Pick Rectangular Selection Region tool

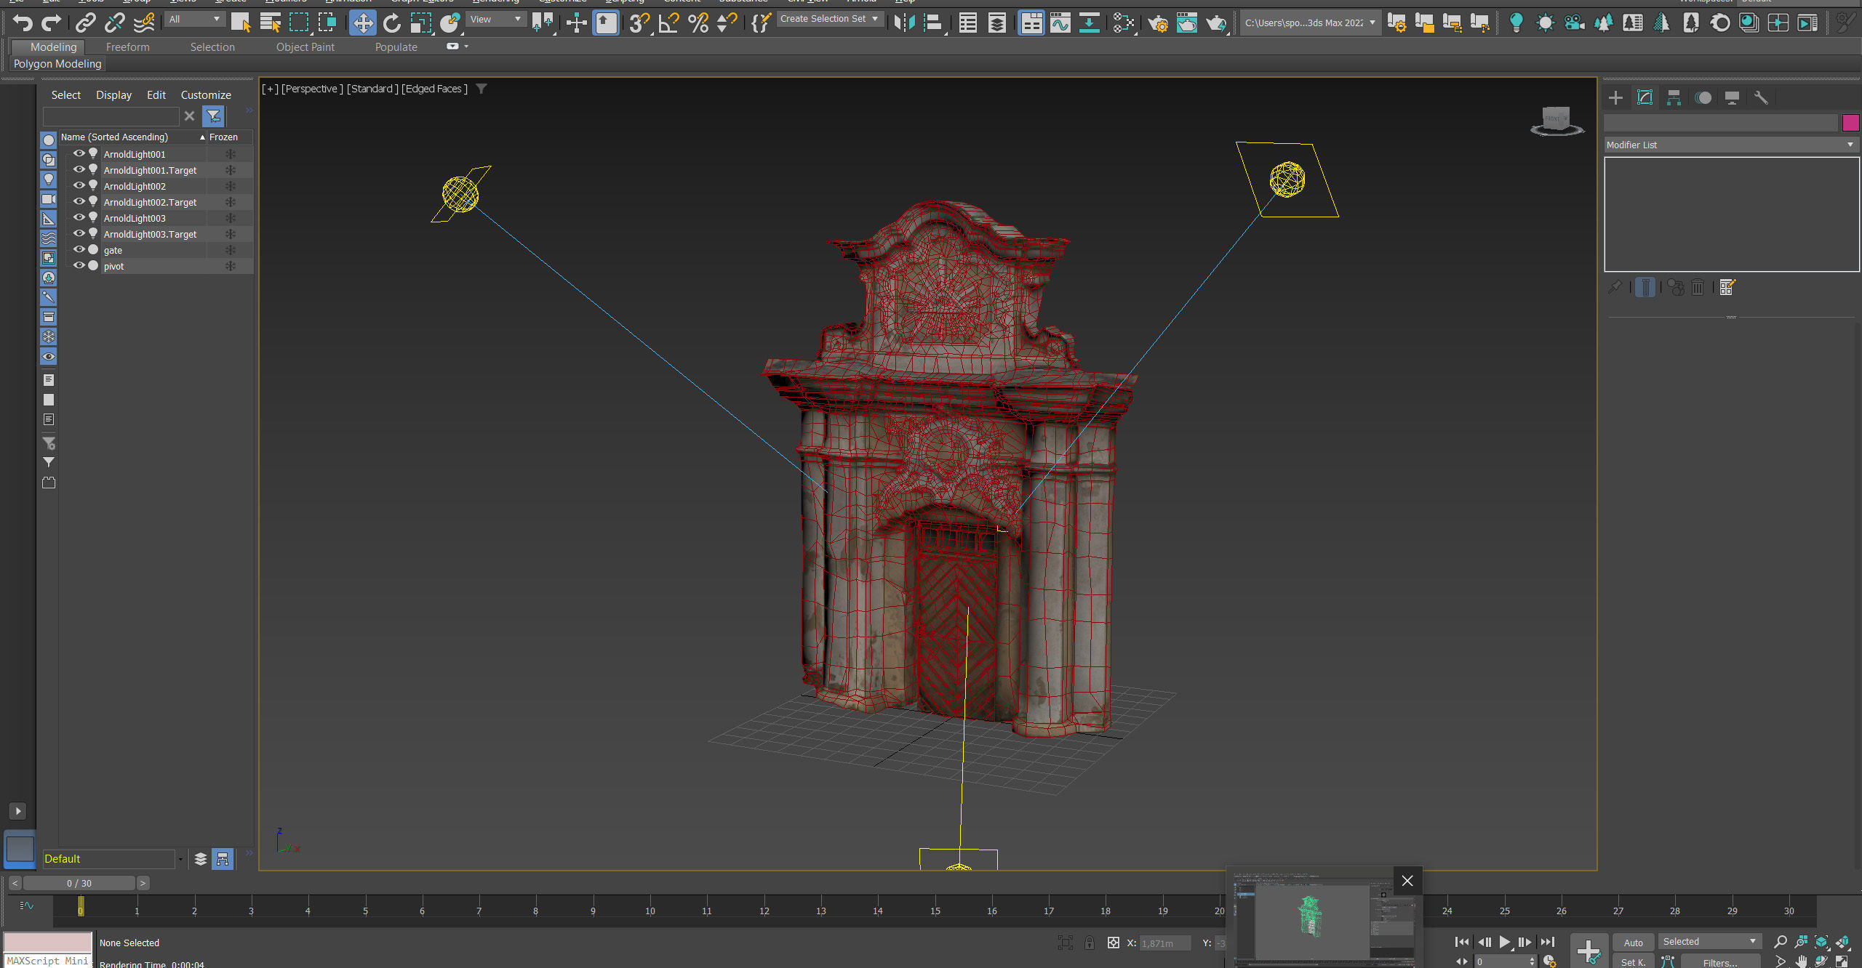pyautogui.click(x=299, y=23)
